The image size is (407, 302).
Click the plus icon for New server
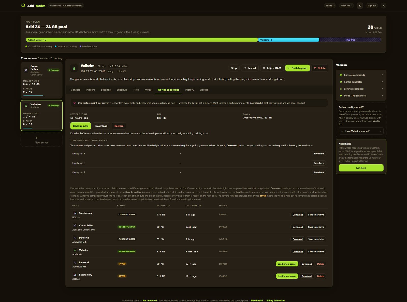36,138
